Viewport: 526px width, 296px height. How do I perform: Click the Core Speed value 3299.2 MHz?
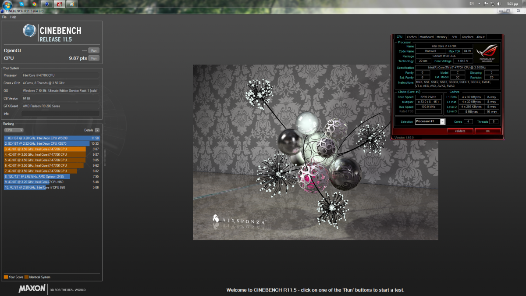pos(427,97)
